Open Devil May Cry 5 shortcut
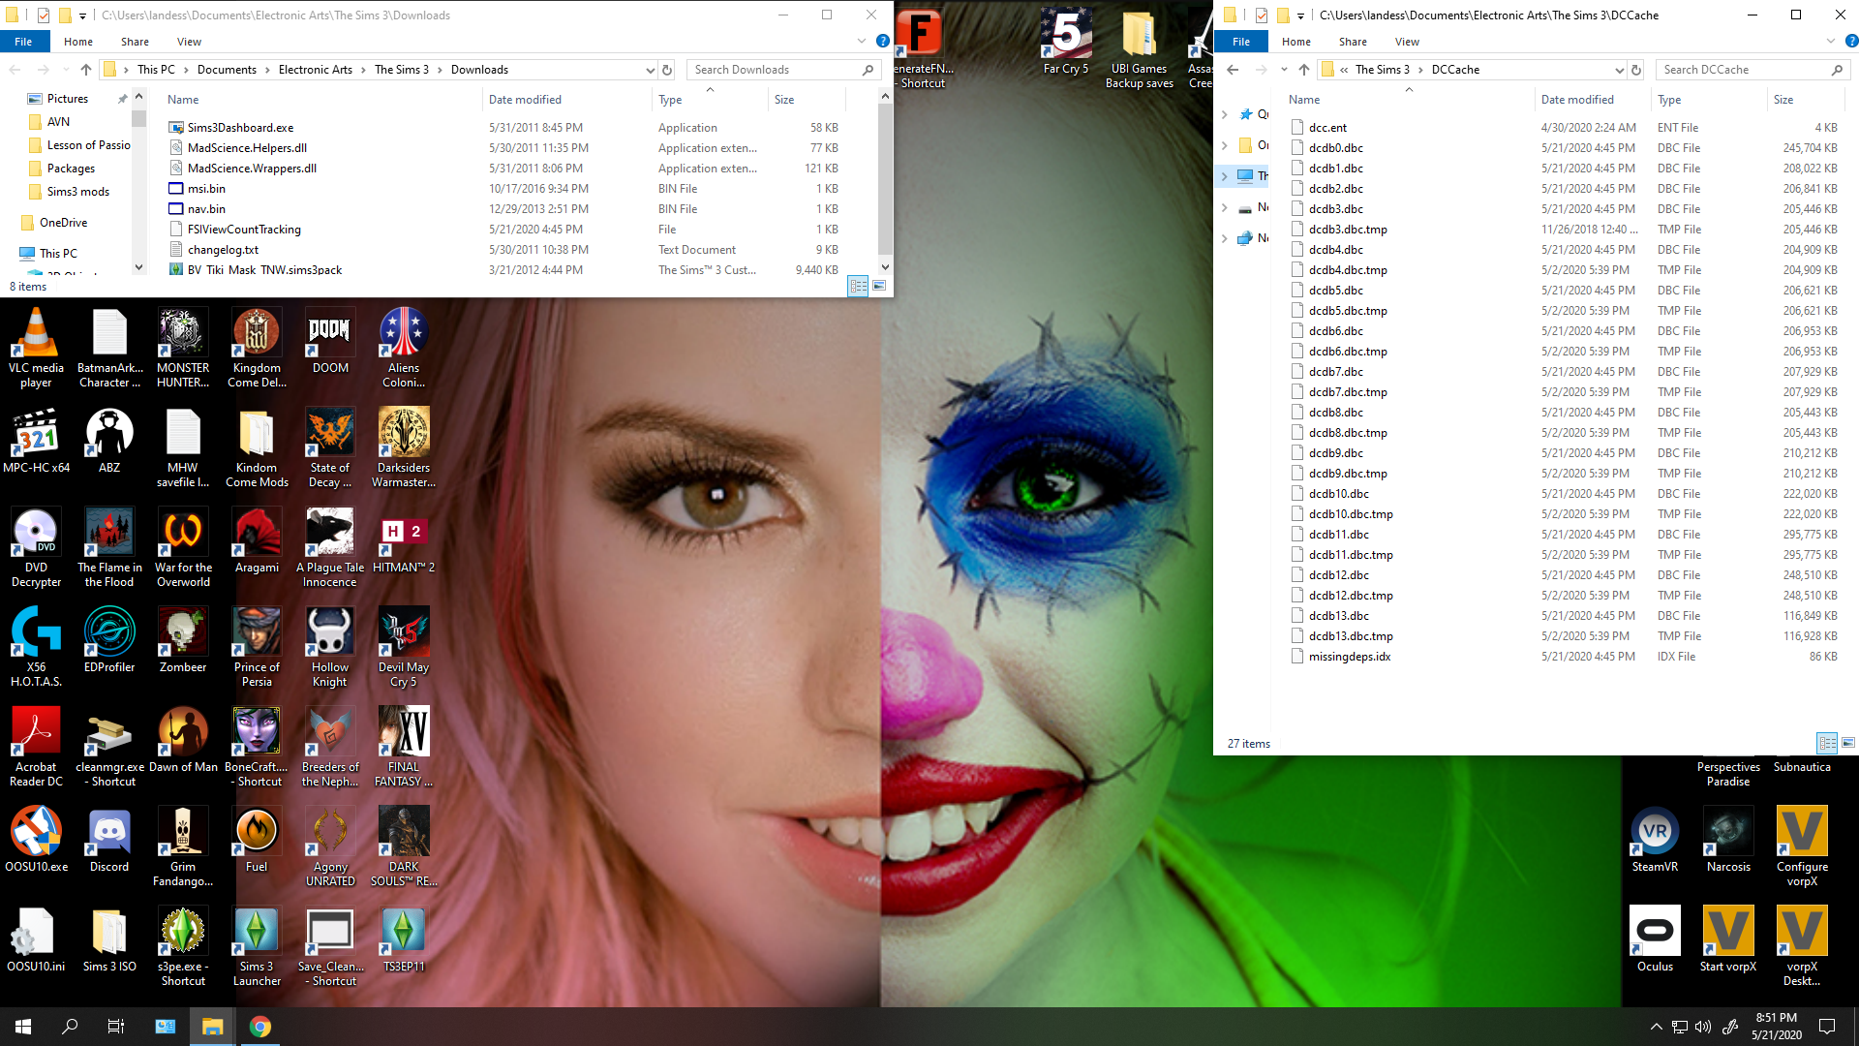 [x=404, y=647]
